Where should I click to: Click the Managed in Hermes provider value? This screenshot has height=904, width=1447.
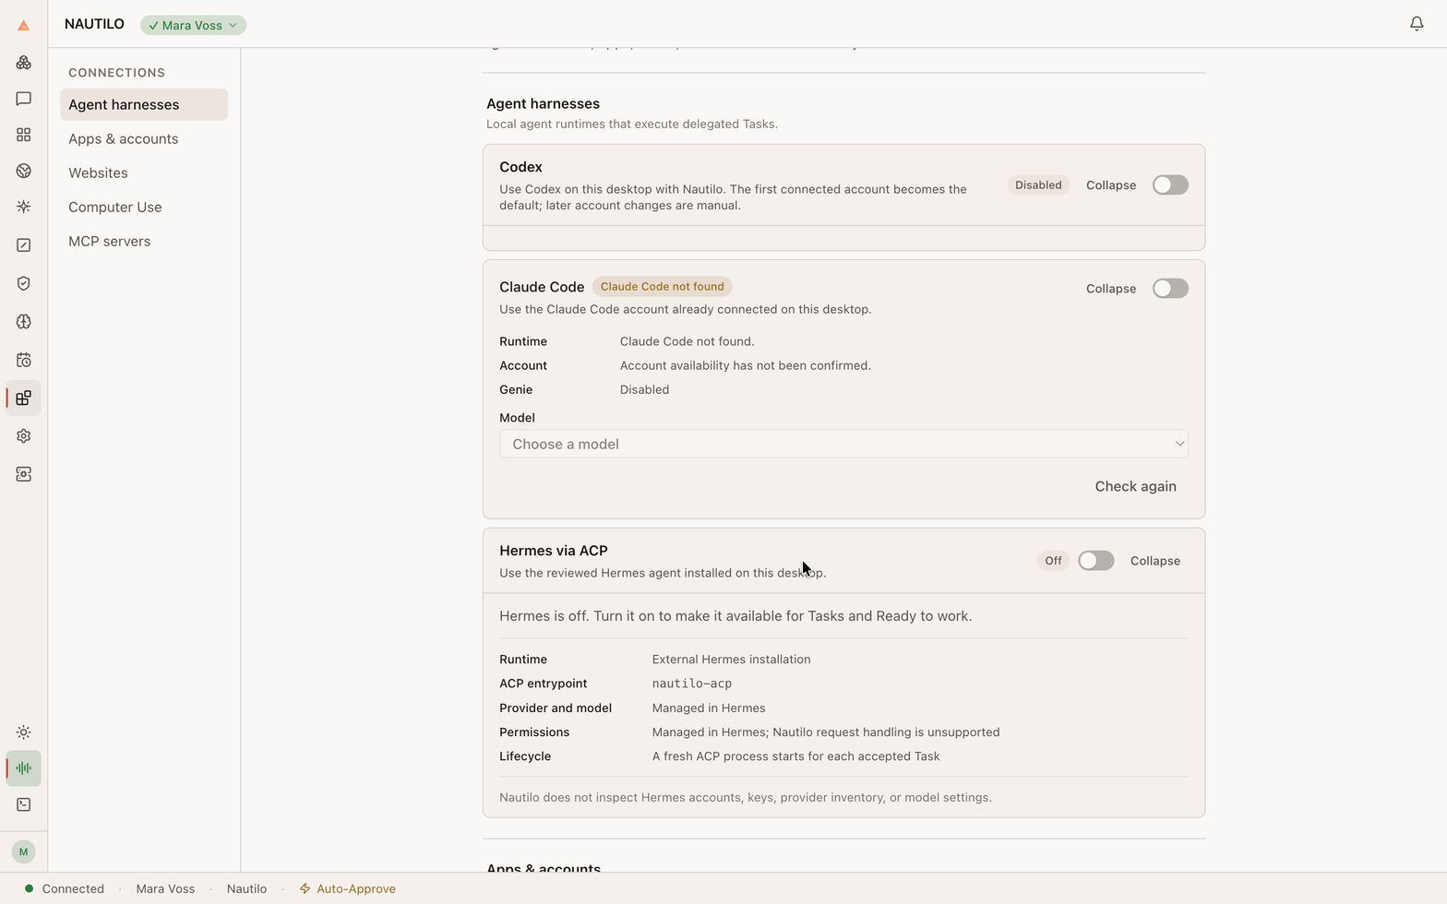click(709, 708)
